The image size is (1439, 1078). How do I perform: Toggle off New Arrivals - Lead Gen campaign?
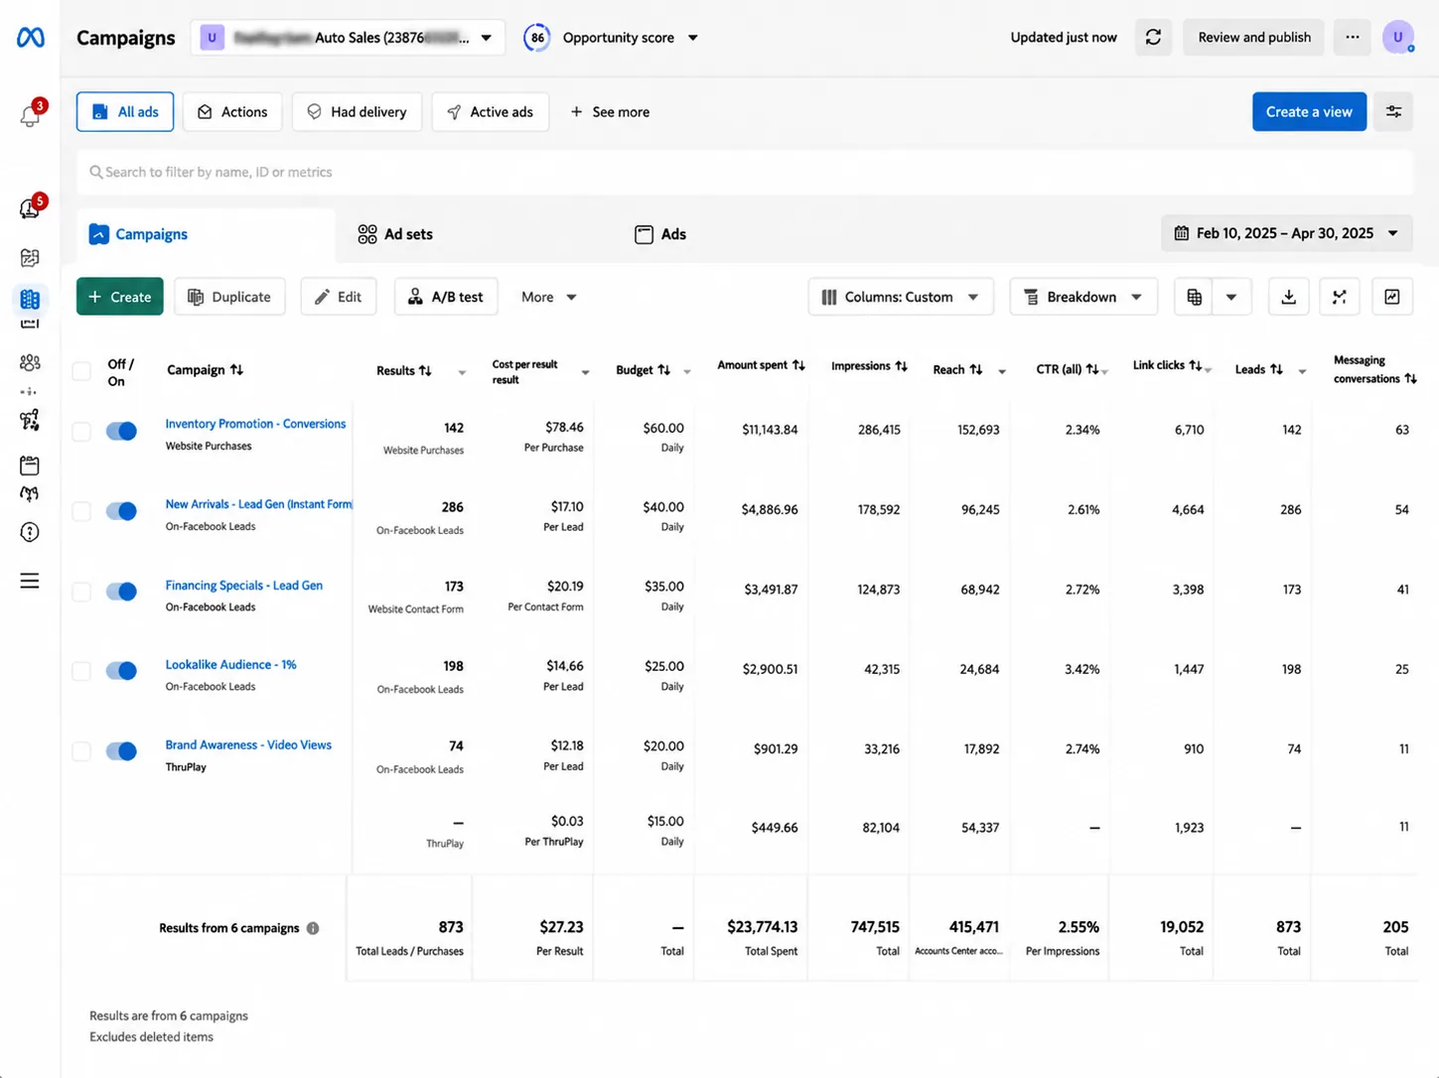coord(121,511)
